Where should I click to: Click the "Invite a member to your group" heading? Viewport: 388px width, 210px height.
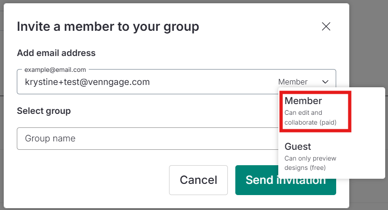(x=108, y=27)
